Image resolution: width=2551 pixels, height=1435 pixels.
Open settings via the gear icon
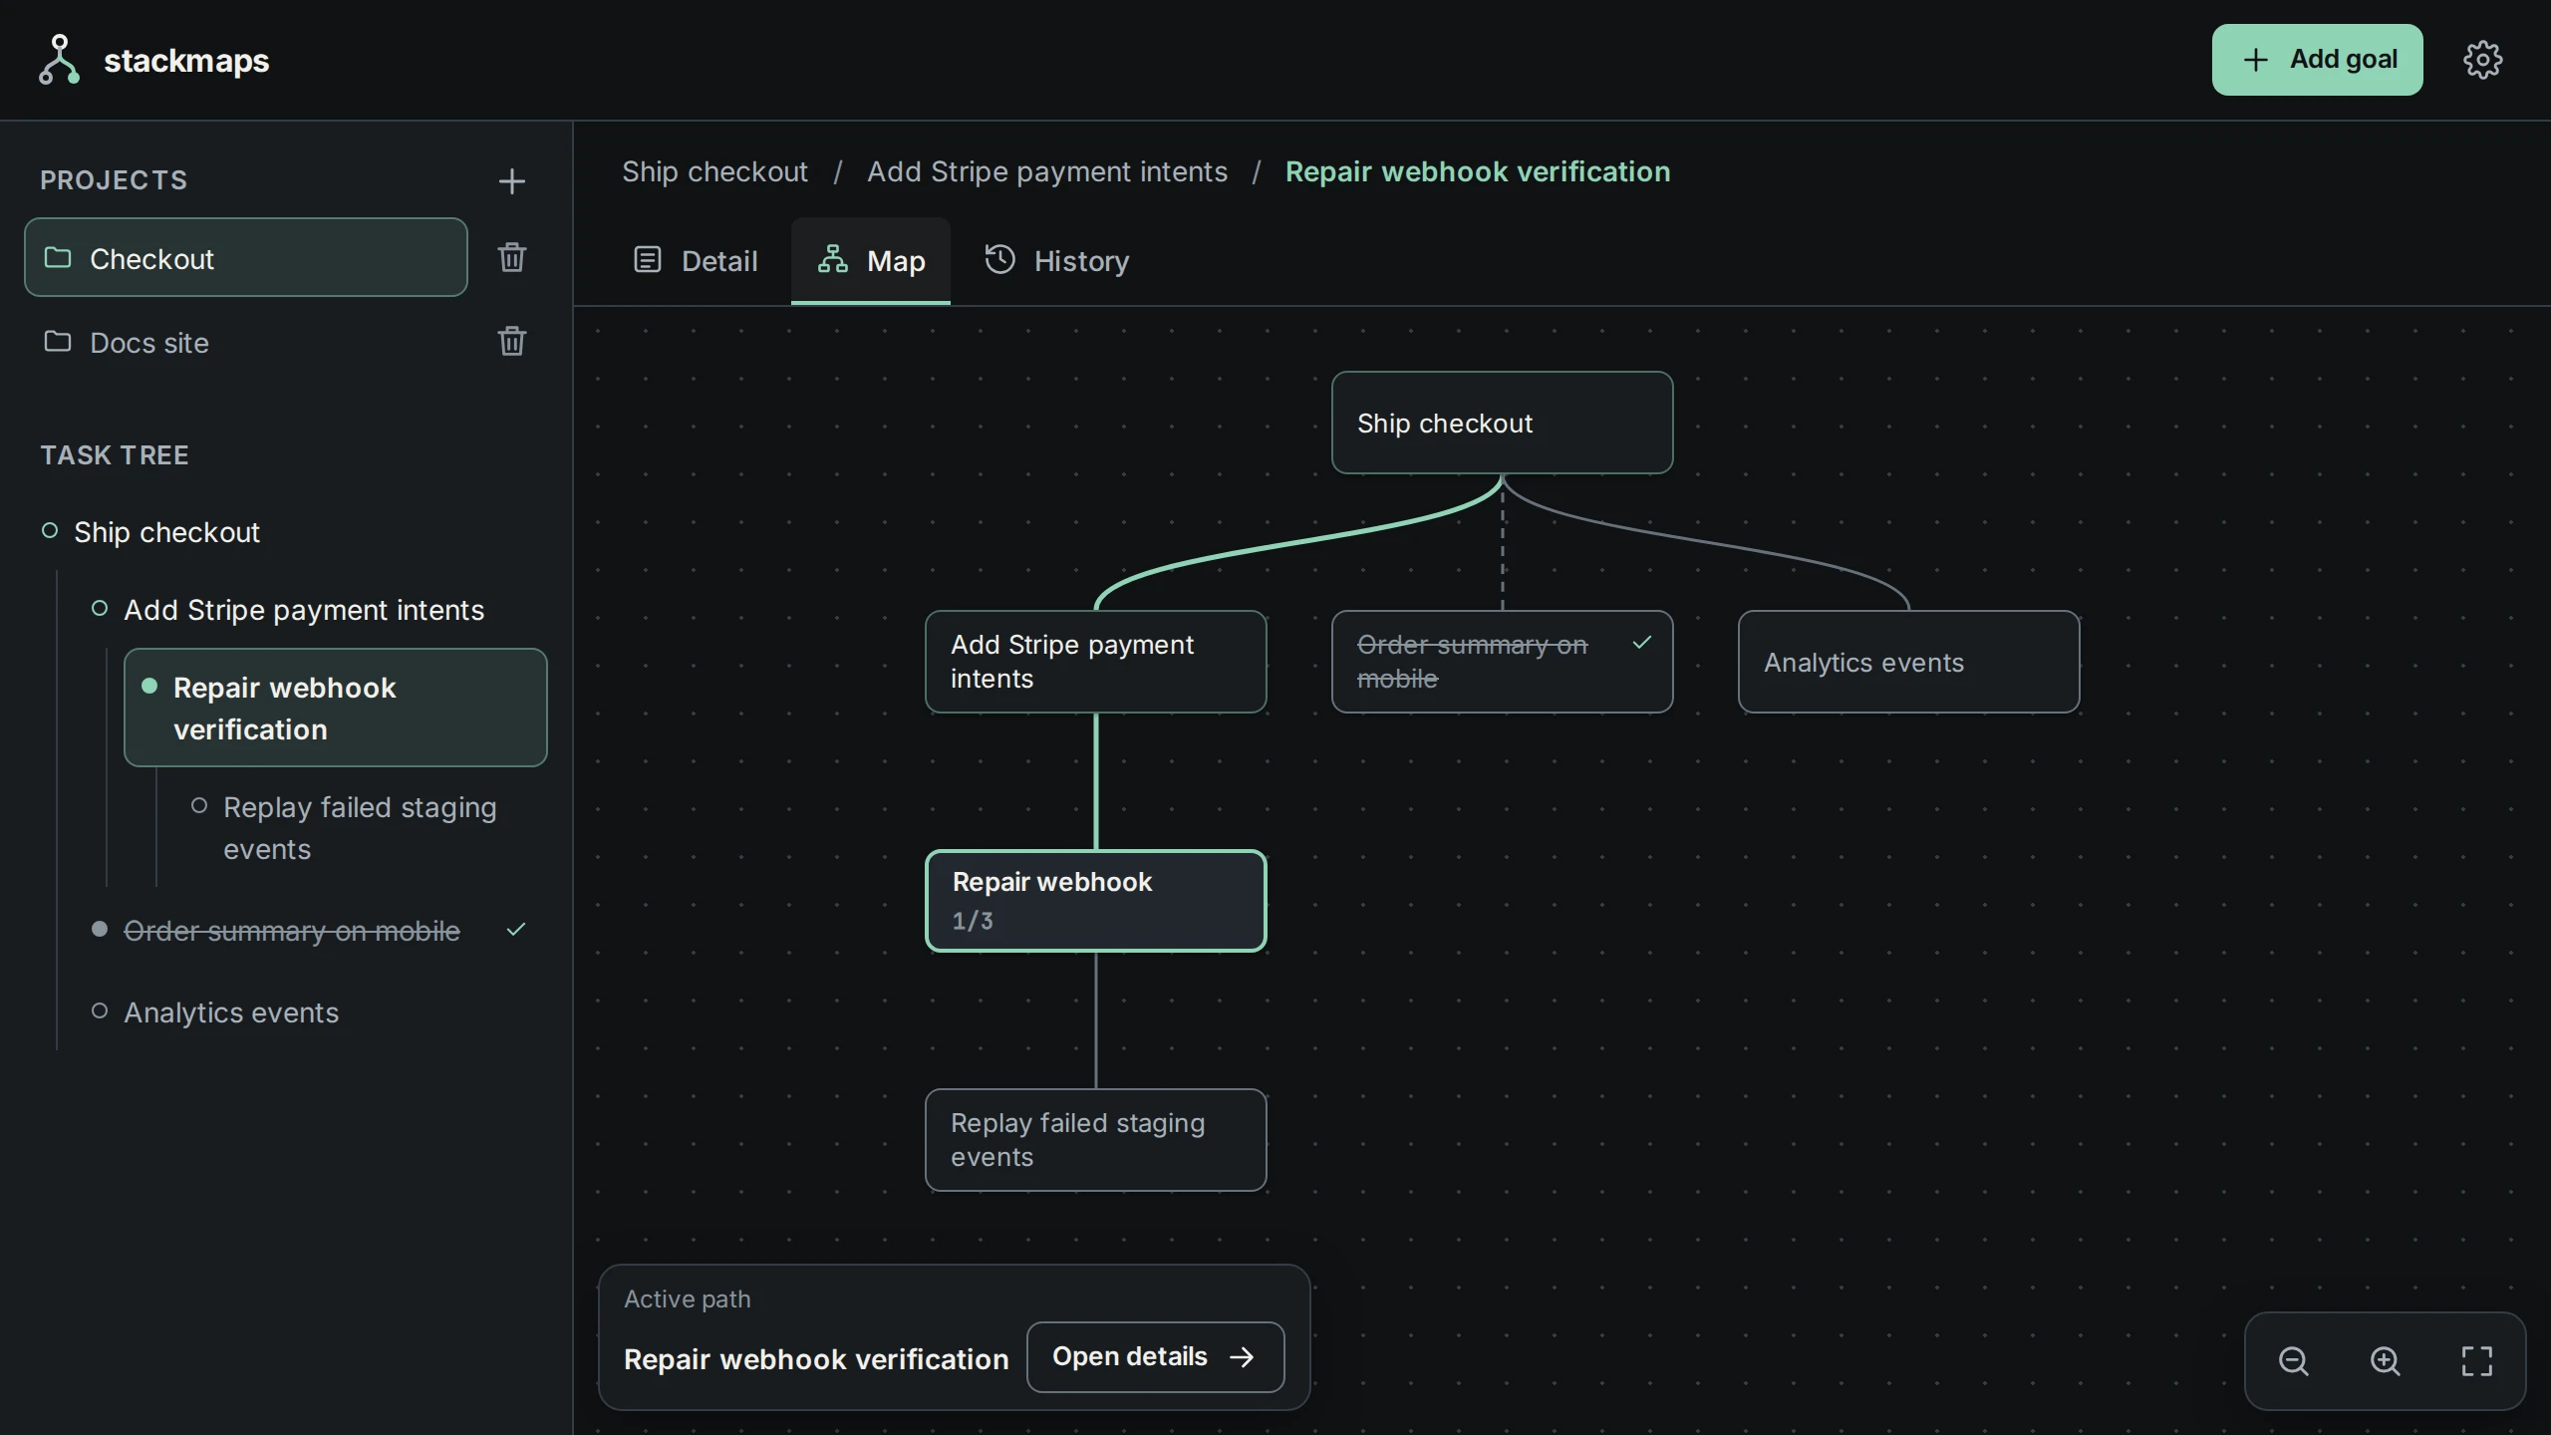click(2482, 60)
